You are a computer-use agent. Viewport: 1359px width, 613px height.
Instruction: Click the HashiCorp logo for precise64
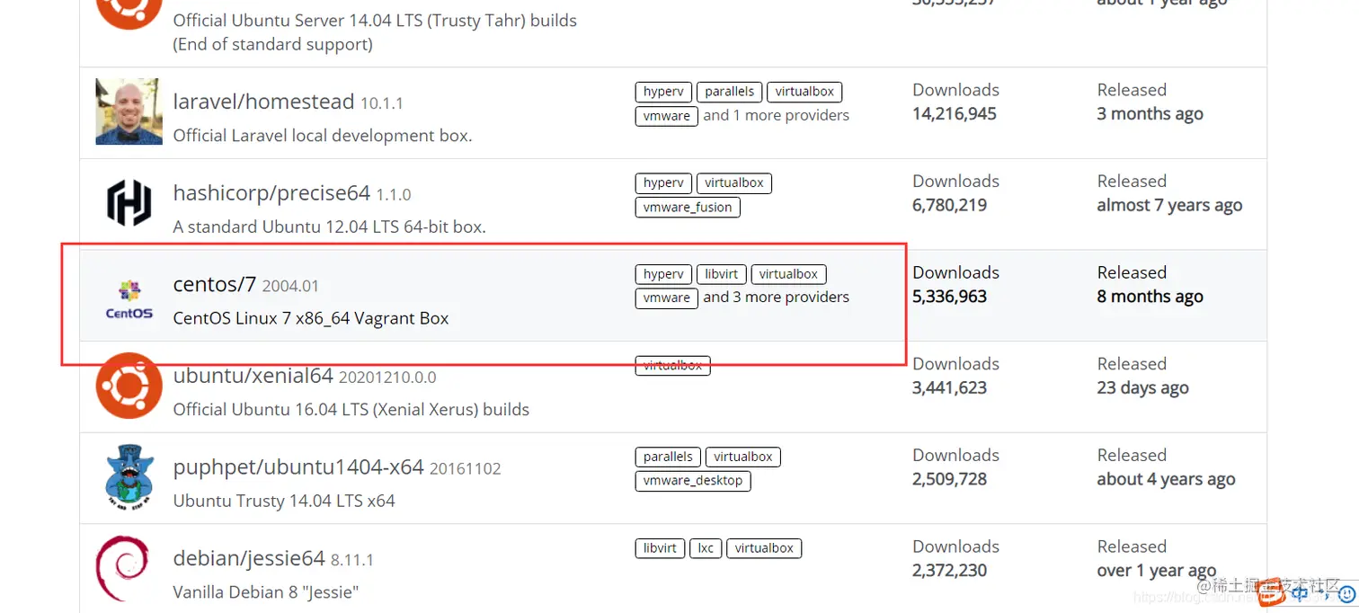tap(129, 202)
